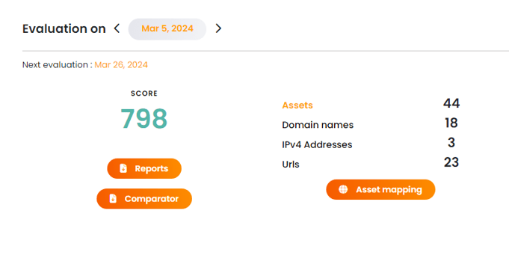Open the Mar 5, 2024 date selector
This screenshot has width=509, height=270.
pyautogui.click(x=167, y=29)
